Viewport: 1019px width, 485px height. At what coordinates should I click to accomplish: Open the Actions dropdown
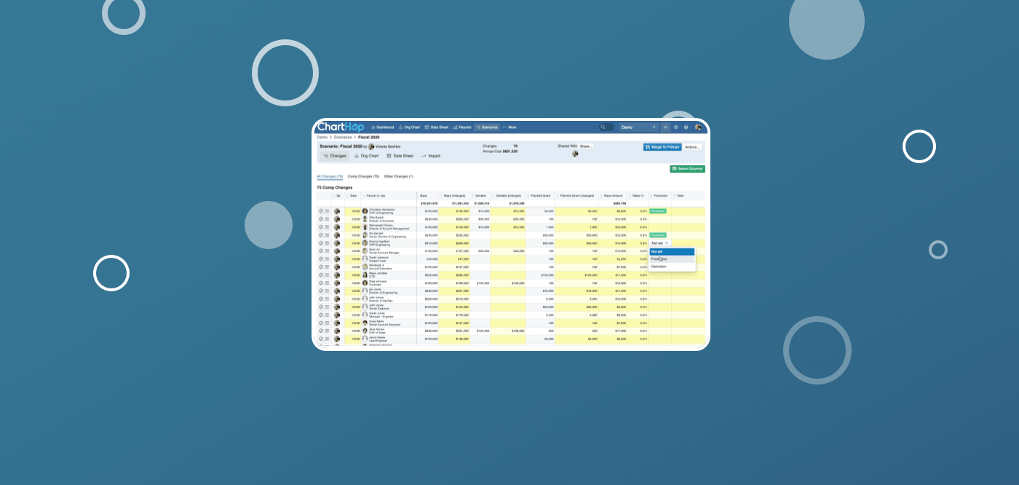tap(691, 146)
